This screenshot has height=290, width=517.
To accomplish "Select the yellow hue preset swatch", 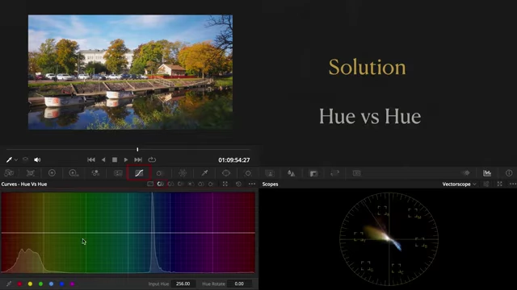I will point(31,284).
